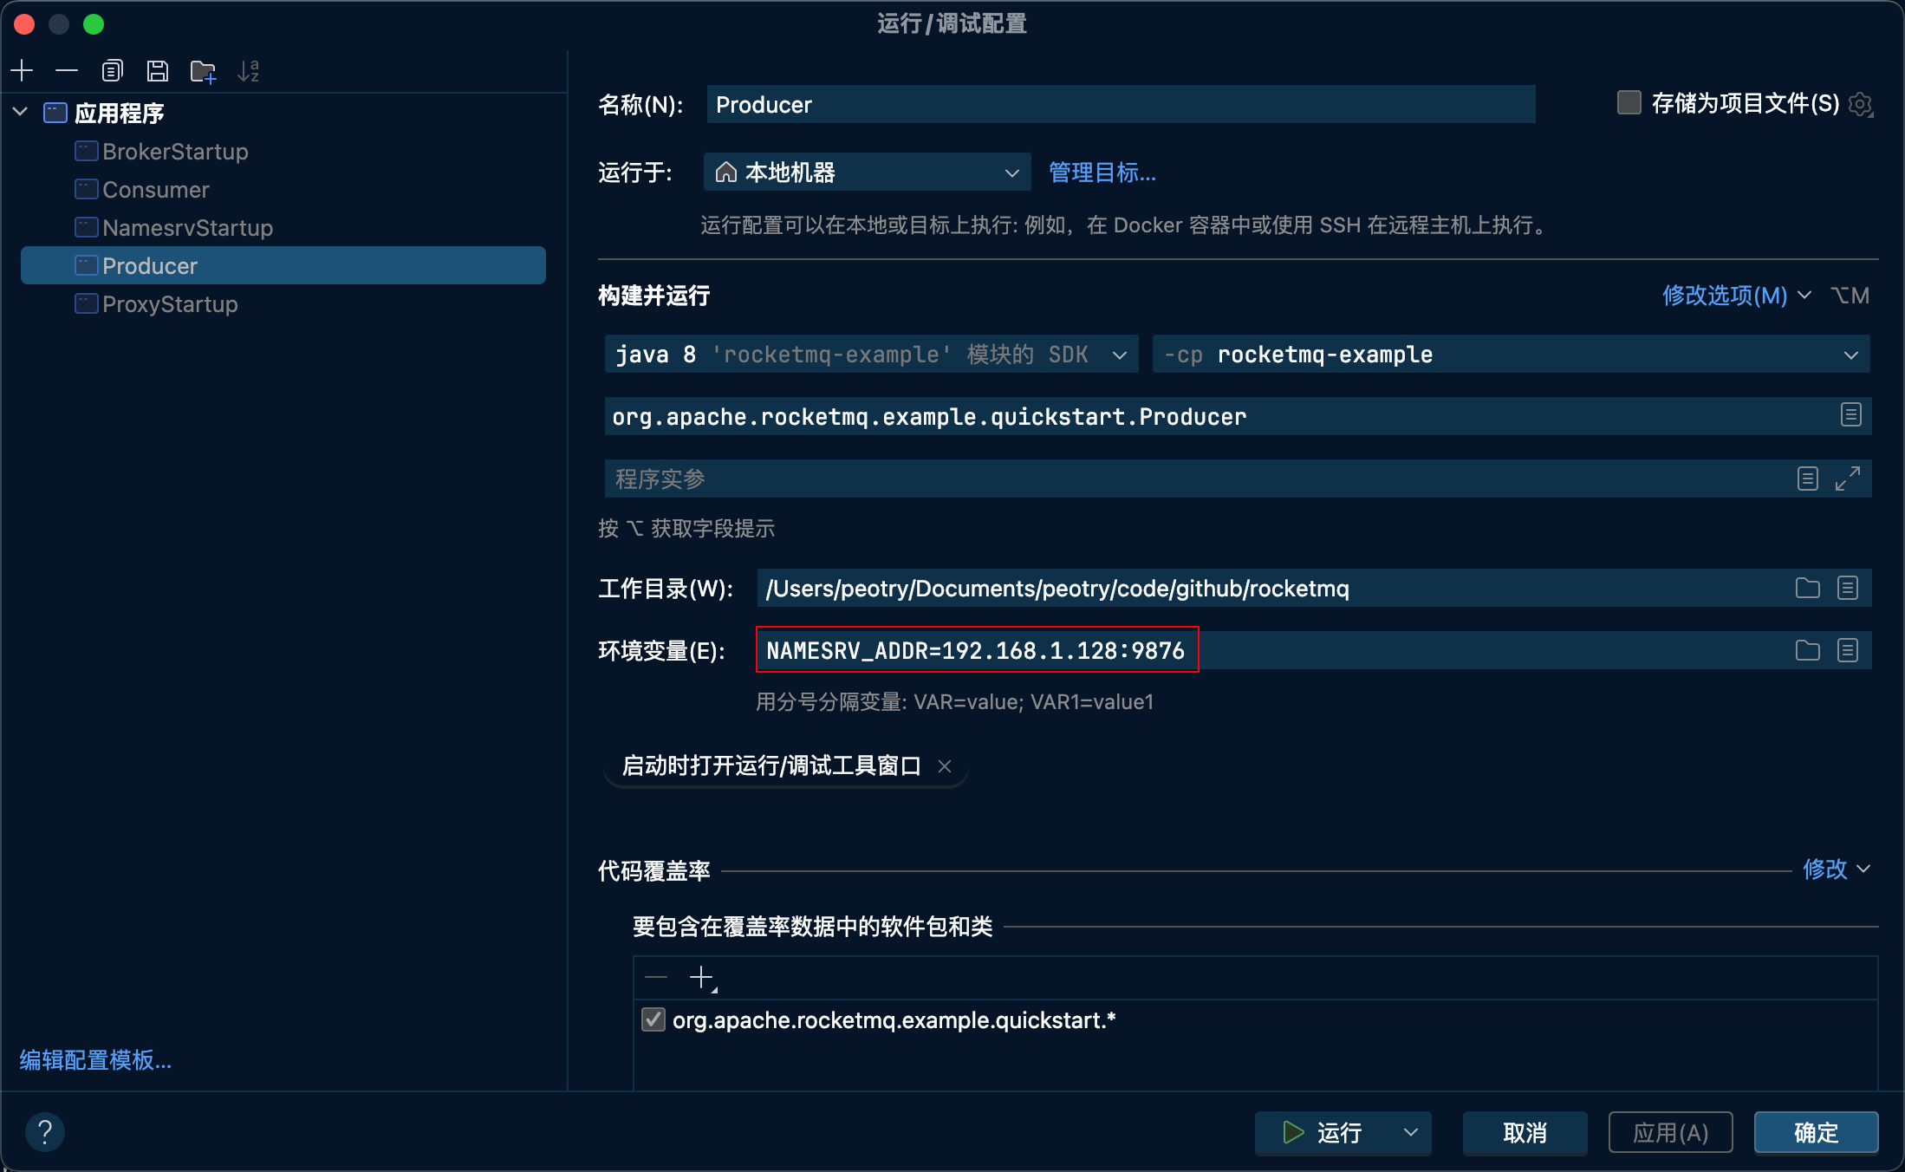1905x1172 pixels.
Task: Remove coverage pattern with minus icon
Action: pos(656,978)
